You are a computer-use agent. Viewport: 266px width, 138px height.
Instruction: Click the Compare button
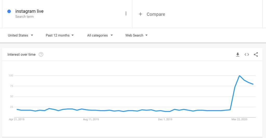pyautogui.click(x=156, y=14)
